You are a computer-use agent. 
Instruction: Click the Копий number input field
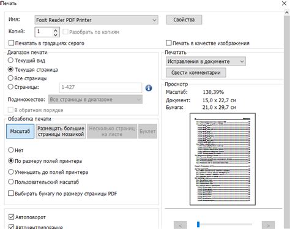(44, 32)
